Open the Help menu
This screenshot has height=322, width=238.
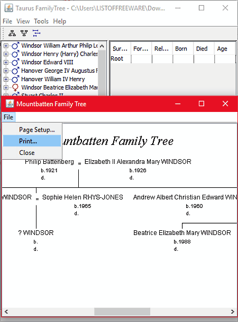60,21
